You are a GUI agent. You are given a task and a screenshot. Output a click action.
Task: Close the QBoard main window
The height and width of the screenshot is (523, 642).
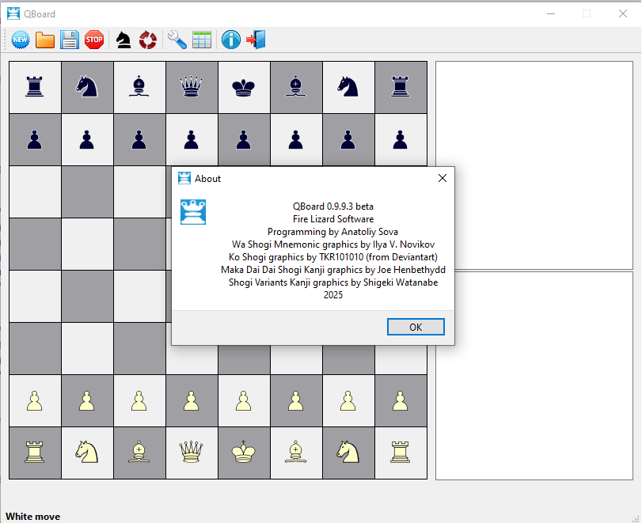tap(623, 13)
